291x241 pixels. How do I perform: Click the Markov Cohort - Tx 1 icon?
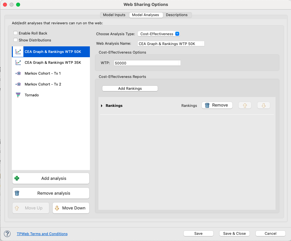tap(18, 73)
